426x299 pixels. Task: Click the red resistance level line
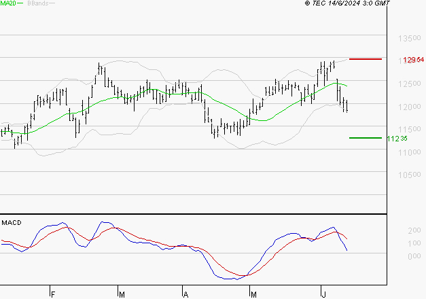pyautogui.click(x=365, y=59)
